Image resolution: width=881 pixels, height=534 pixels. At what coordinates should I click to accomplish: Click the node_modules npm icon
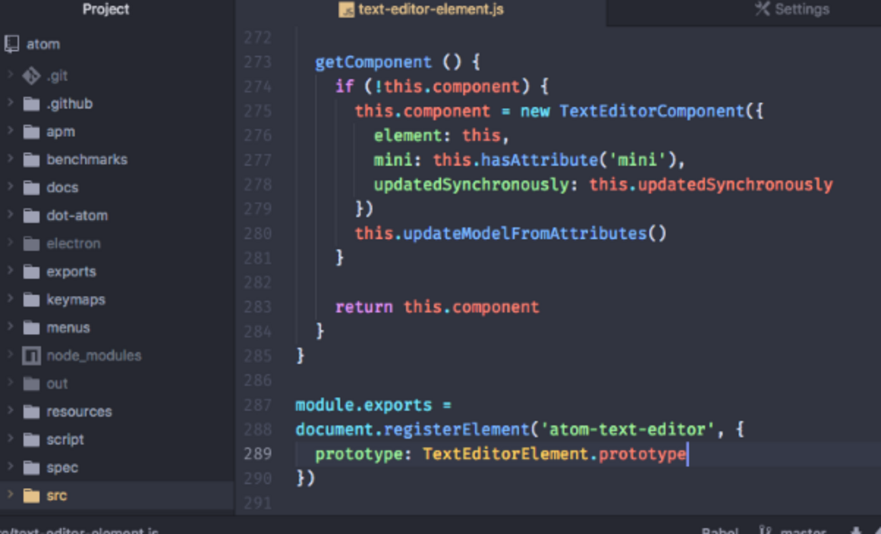click(x=31, y=356)
